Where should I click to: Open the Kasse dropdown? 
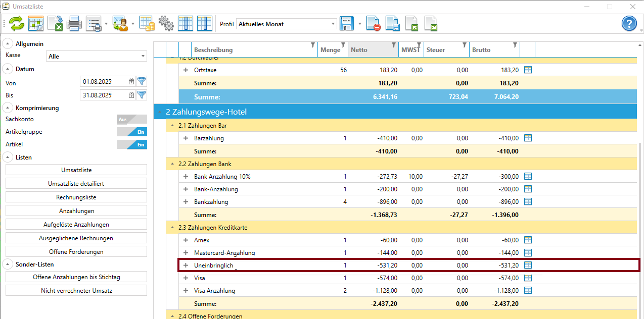(x=96, y=56)
